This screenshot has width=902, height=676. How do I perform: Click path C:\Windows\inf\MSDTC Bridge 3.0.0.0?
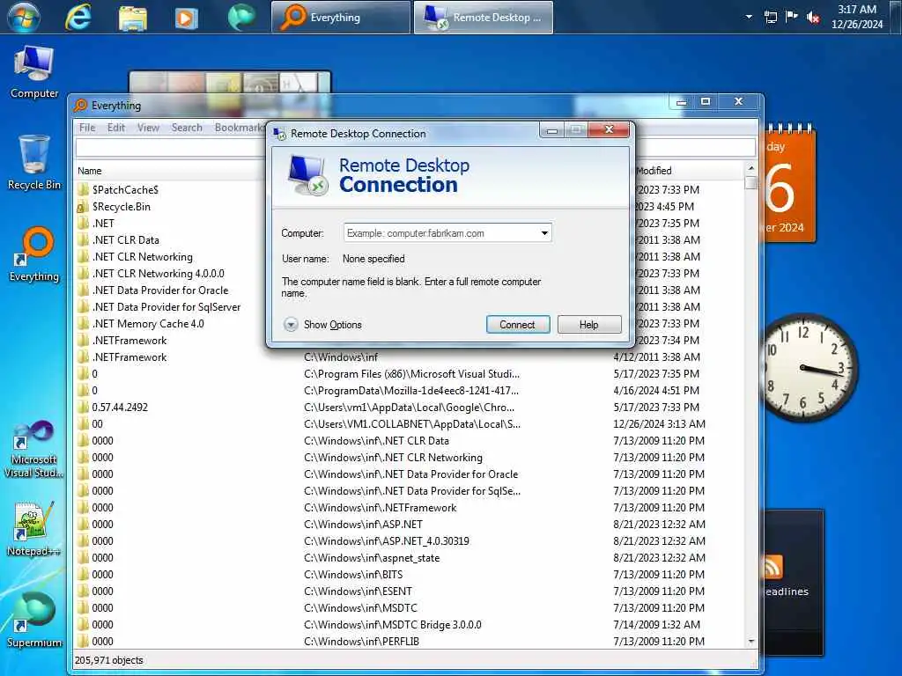[x=392, y=624]
